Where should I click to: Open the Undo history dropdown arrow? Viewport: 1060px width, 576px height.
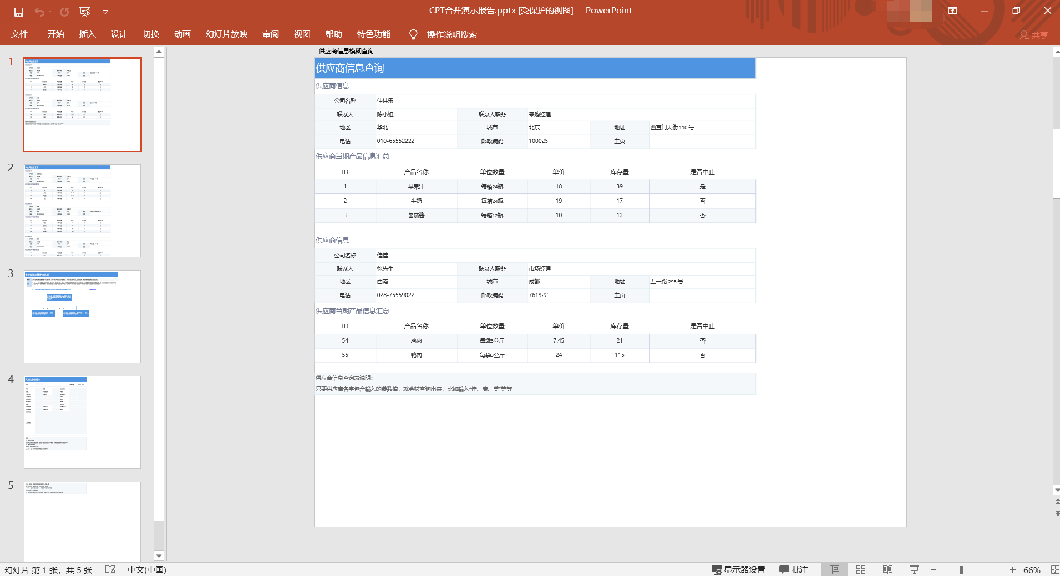point(50,12)
